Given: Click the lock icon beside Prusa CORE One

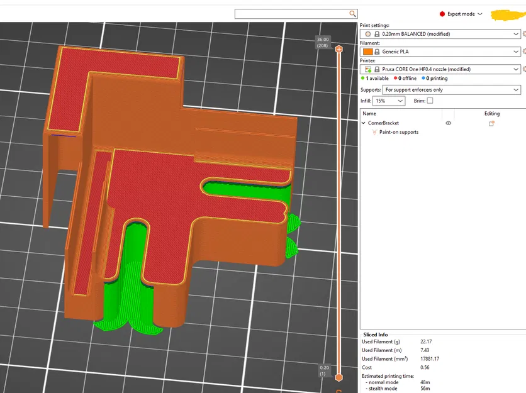Looking at the screenshot, I should tap(377, 69).
